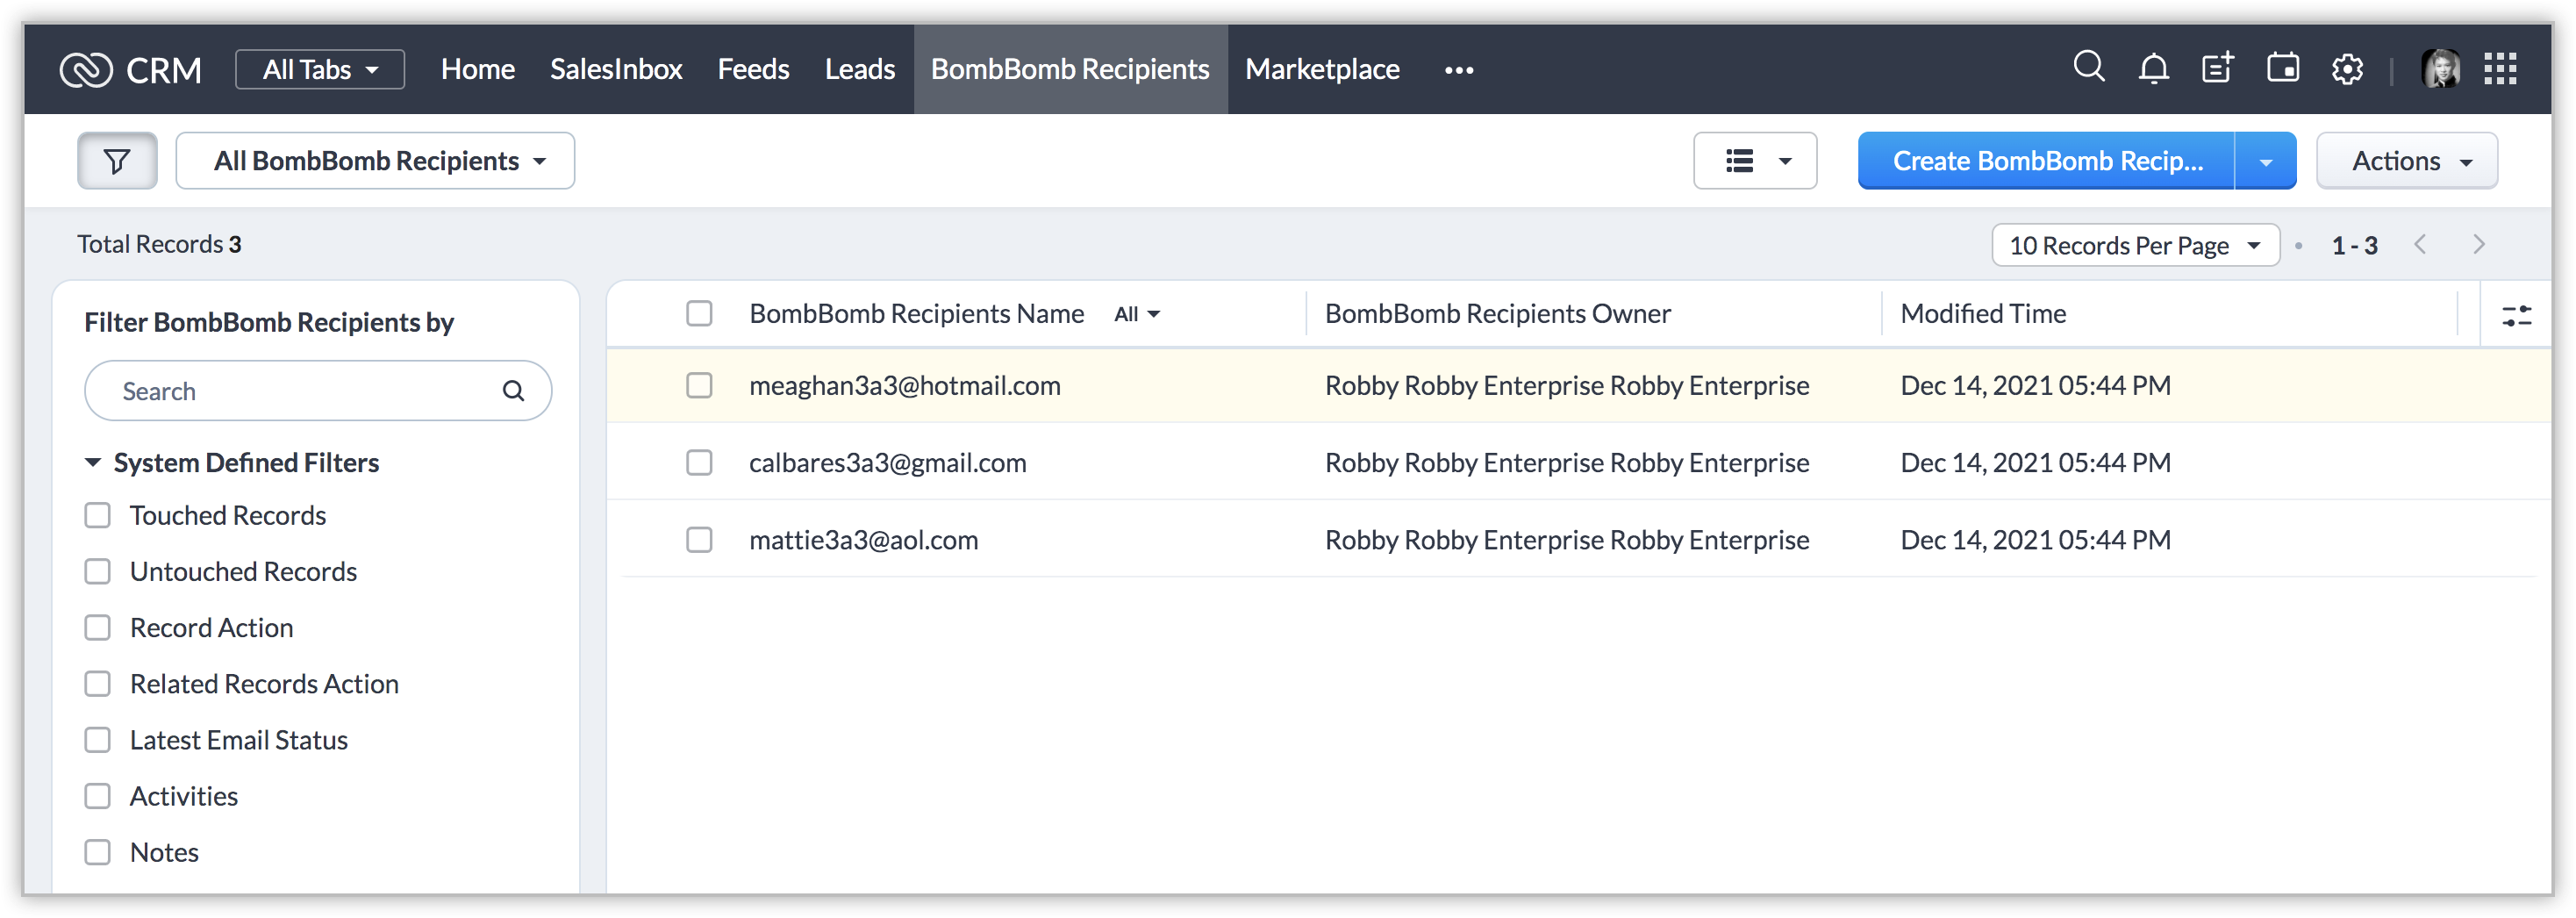
Task: Click the list view icon
Action: [1739, 161]
